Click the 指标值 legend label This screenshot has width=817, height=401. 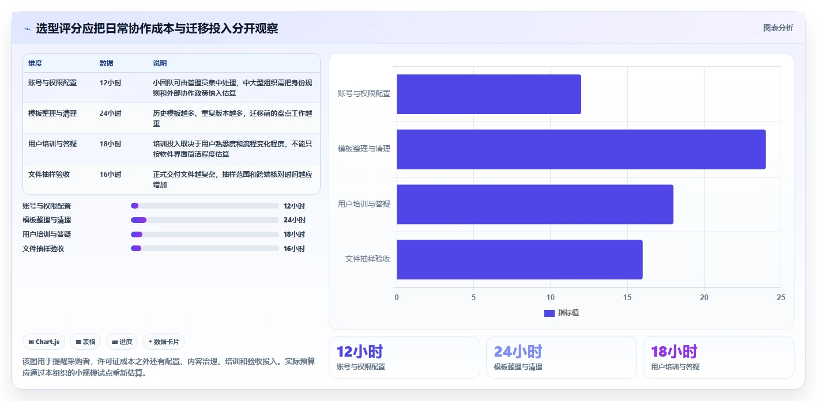click(568, 313)
